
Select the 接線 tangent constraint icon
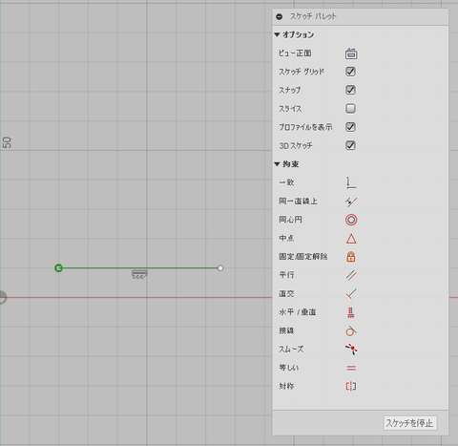pyautogui.click(x=351, y=331)
